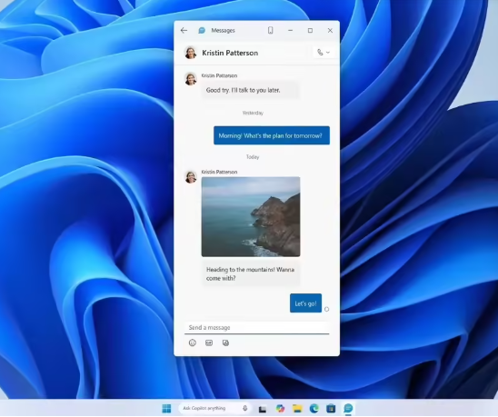Open the Windows Start menu
This screenshot has height=417, width=498.
[166, 409]
